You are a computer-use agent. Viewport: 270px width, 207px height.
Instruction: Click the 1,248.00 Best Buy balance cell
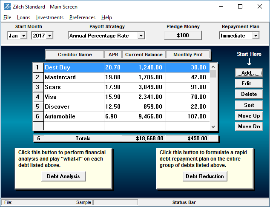[x=144, y=67]
